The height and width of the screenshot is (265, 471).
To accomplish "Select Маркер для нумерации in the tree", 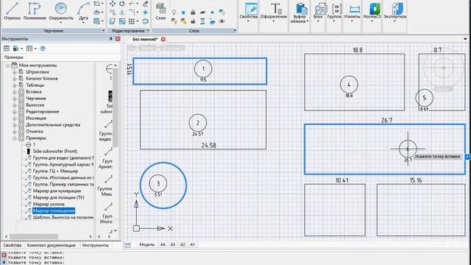I will (57, 191).
